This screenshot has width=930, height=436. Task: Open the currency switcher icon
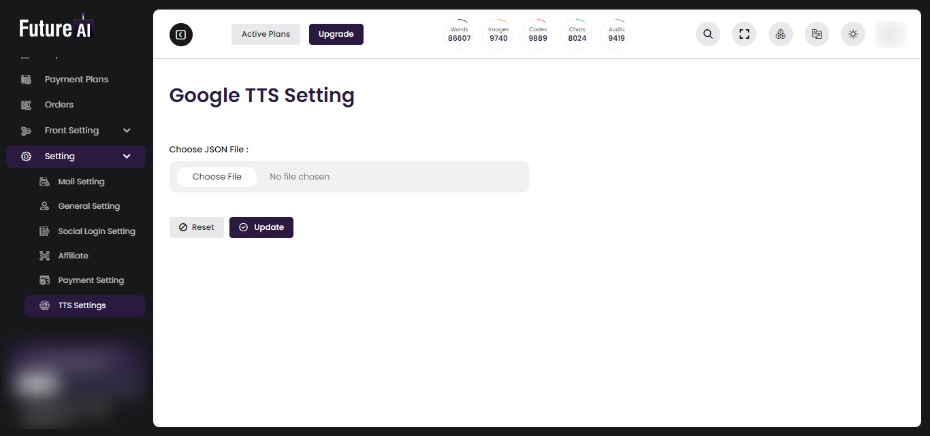click(780, 34)
